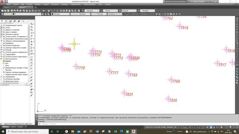Click the AutoCAD application menu logo
The height and width of the screenshot is (134, 239).
2,1
